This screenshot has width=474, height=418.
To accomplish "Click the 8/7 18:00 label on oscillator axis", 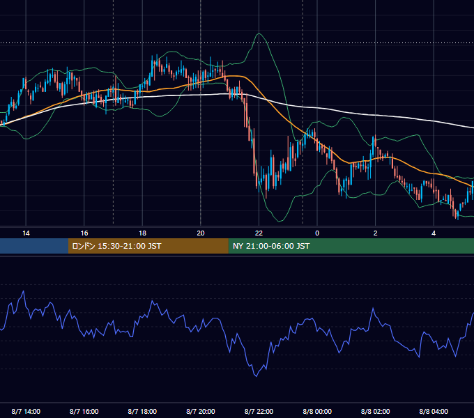I will coord(142,411).
